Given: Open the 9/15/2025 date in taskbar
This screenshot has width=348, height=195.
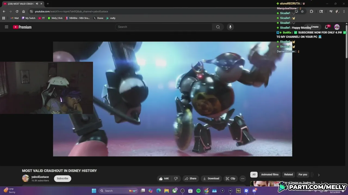Looking at the screenshot, I should click(335, 192).
